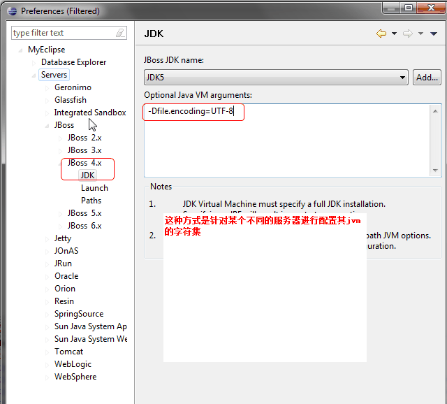
Task: Select Geronimo in the server list
Action: (73, 87)
